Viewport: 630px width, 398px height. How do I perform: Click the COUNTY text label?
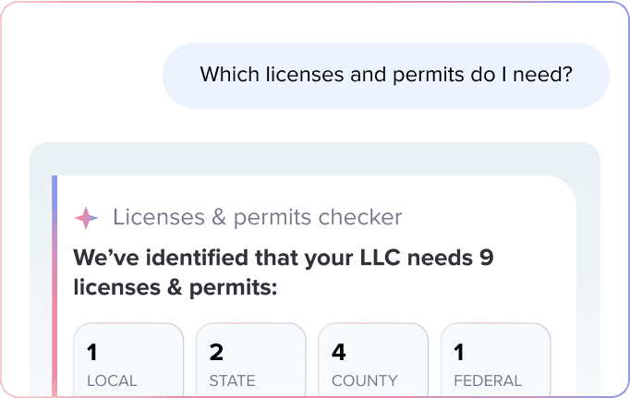click(x=366, y=380)
